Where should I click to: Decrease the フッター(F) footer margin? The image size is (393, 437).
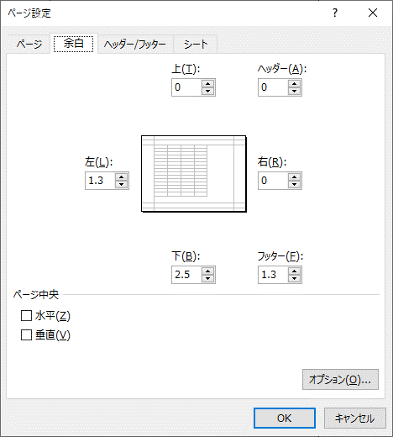click(294, 278)
